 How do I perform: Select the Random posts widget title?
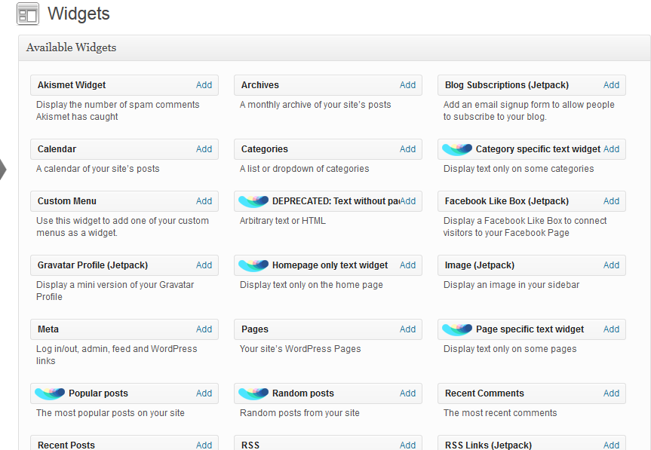pyautogui.click(x=303, y=393)
